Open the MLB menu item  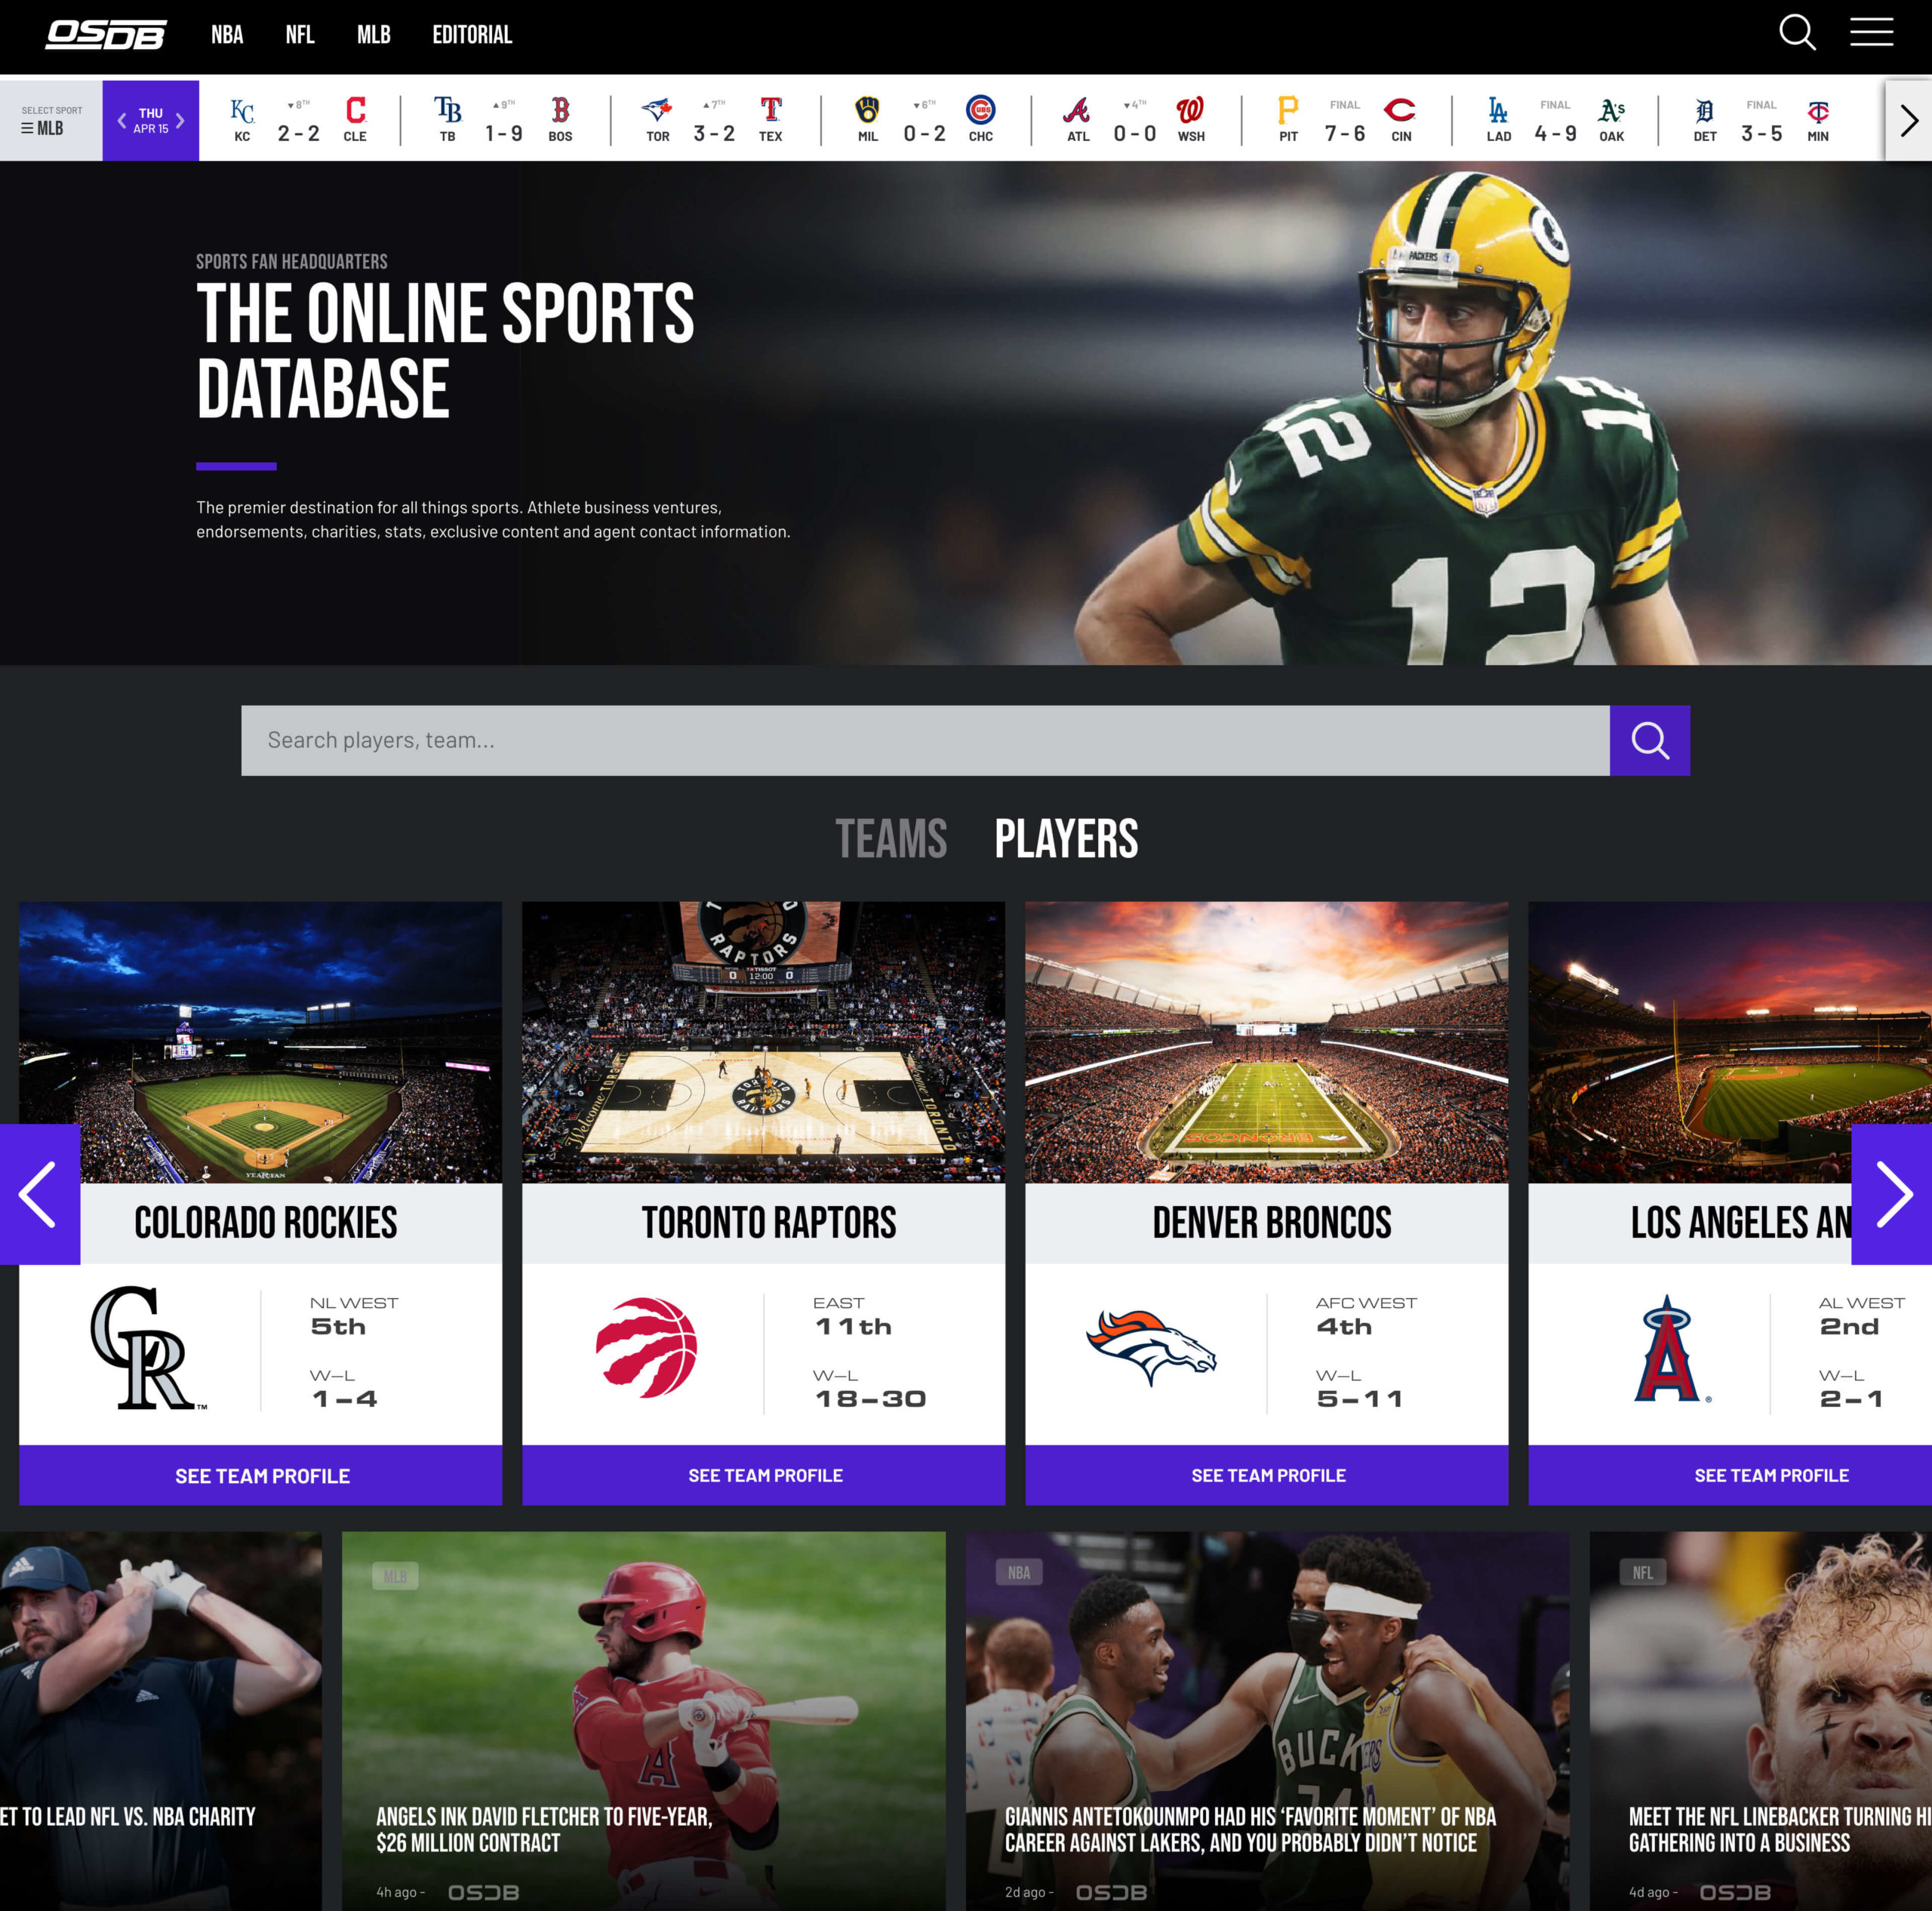coord(374,35)
